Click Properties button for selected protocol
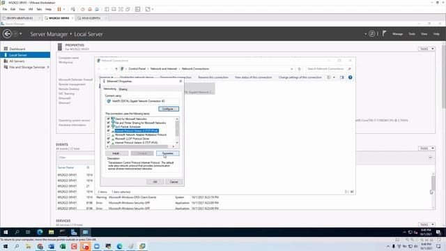Viewport: 446px width, 251px height. coord(168,153)
